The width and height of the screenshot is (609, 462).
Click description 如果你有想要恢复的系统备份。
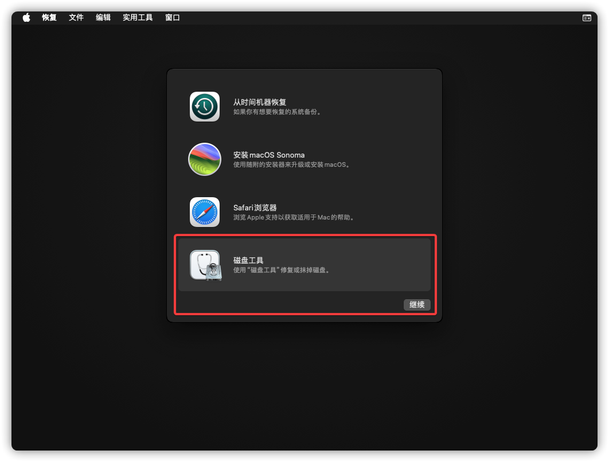point(277,112)
